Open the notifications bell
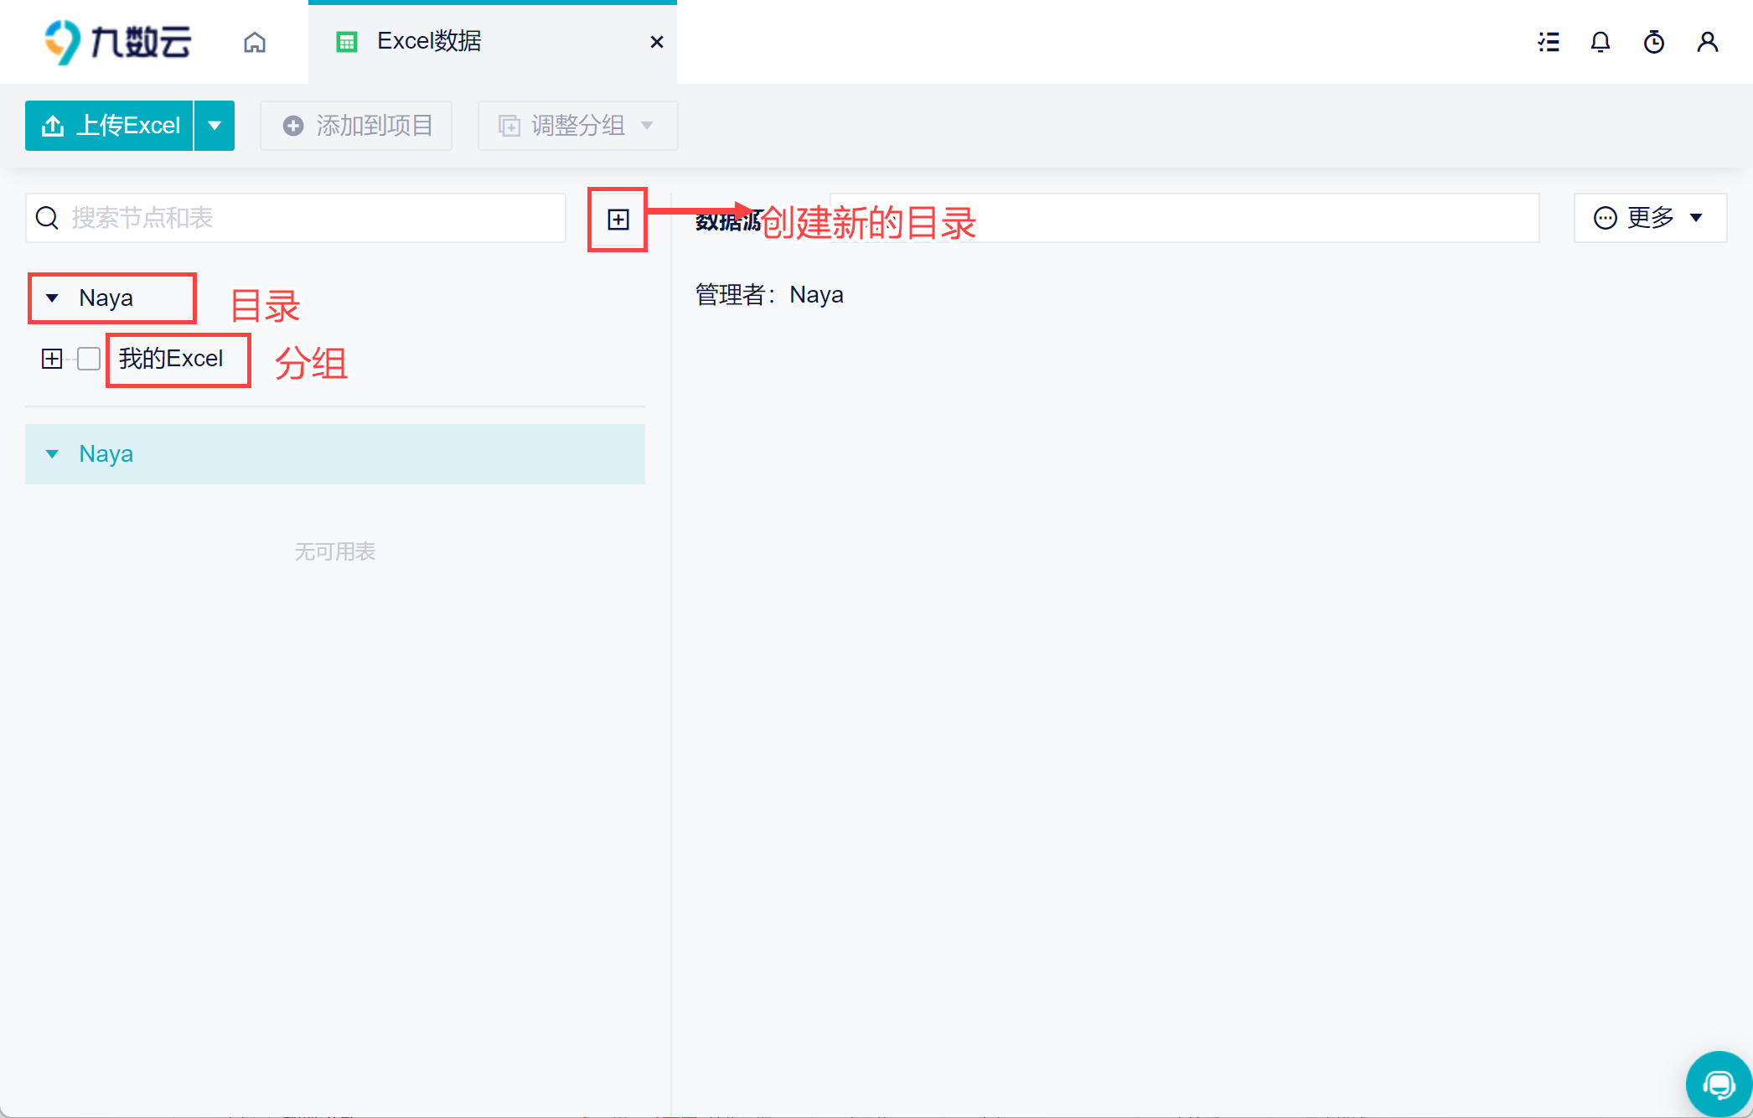 tap(1600, 42)
